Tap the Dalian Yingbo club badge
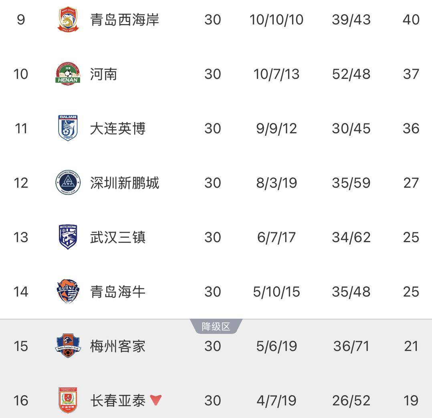The image size is (432, 418). point(68,128)
